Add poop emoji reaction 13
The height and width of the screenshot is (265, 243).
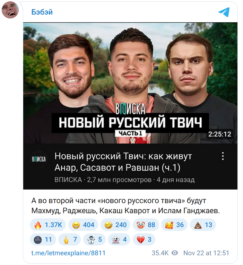click(203, 225)
